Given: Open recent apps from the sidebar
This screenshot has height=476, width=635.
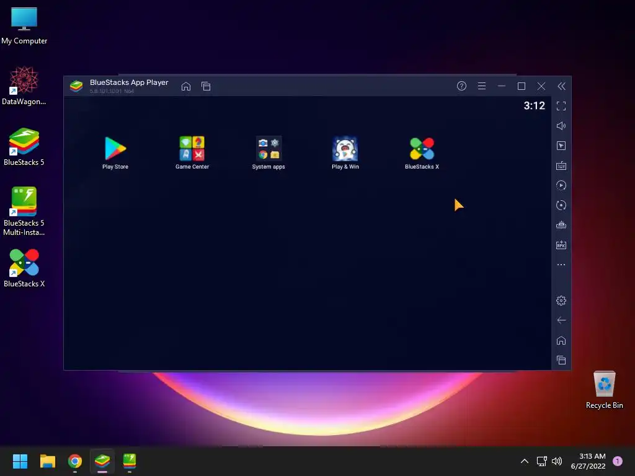Looking at the screenshot, I should pos(561,360).
